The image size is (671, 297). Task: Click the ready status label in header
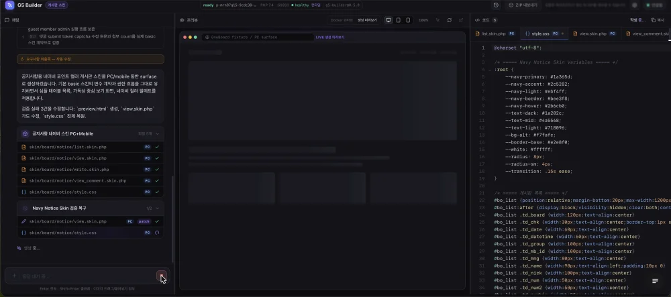(209, 5)
